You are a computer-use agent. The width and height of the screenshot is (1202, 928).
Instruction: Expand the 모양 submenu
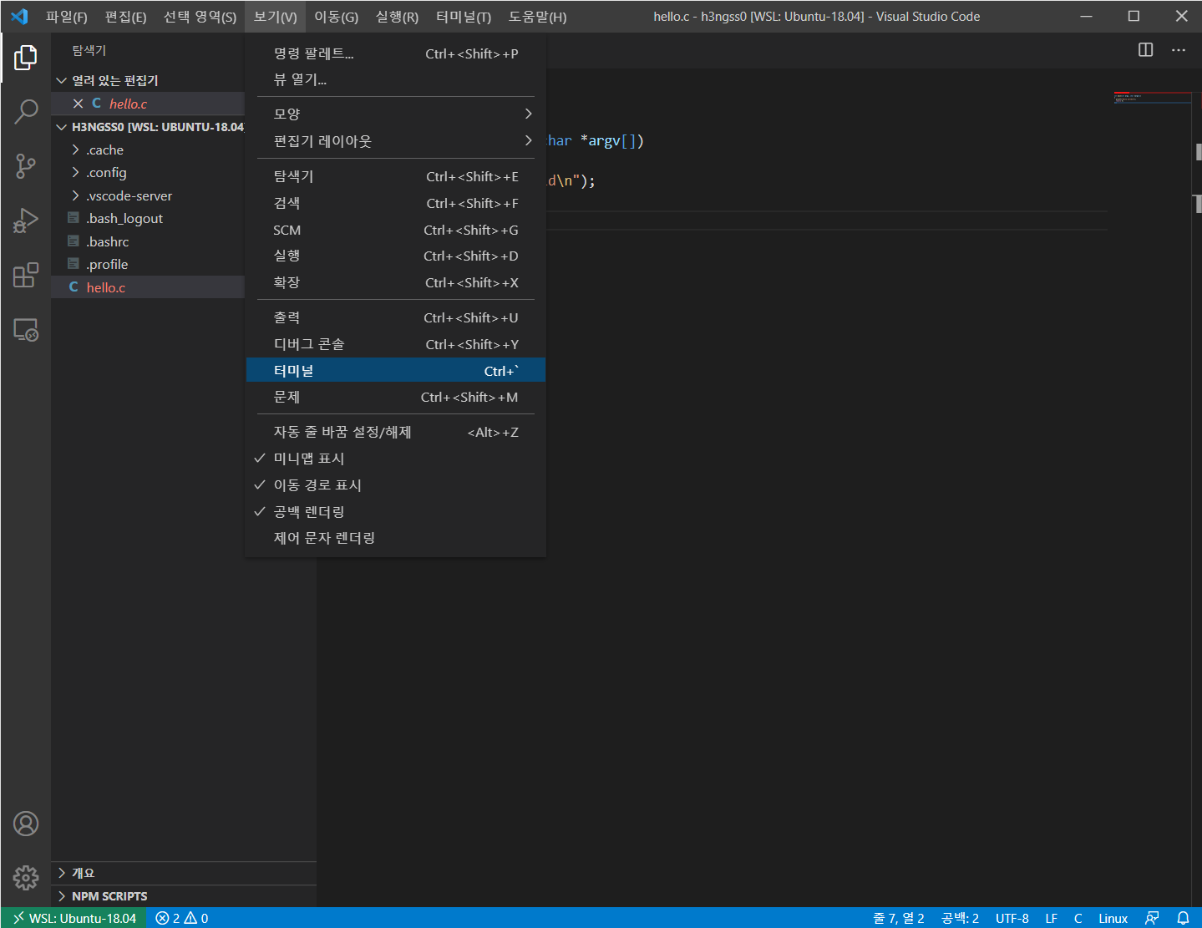click(396, 114)
